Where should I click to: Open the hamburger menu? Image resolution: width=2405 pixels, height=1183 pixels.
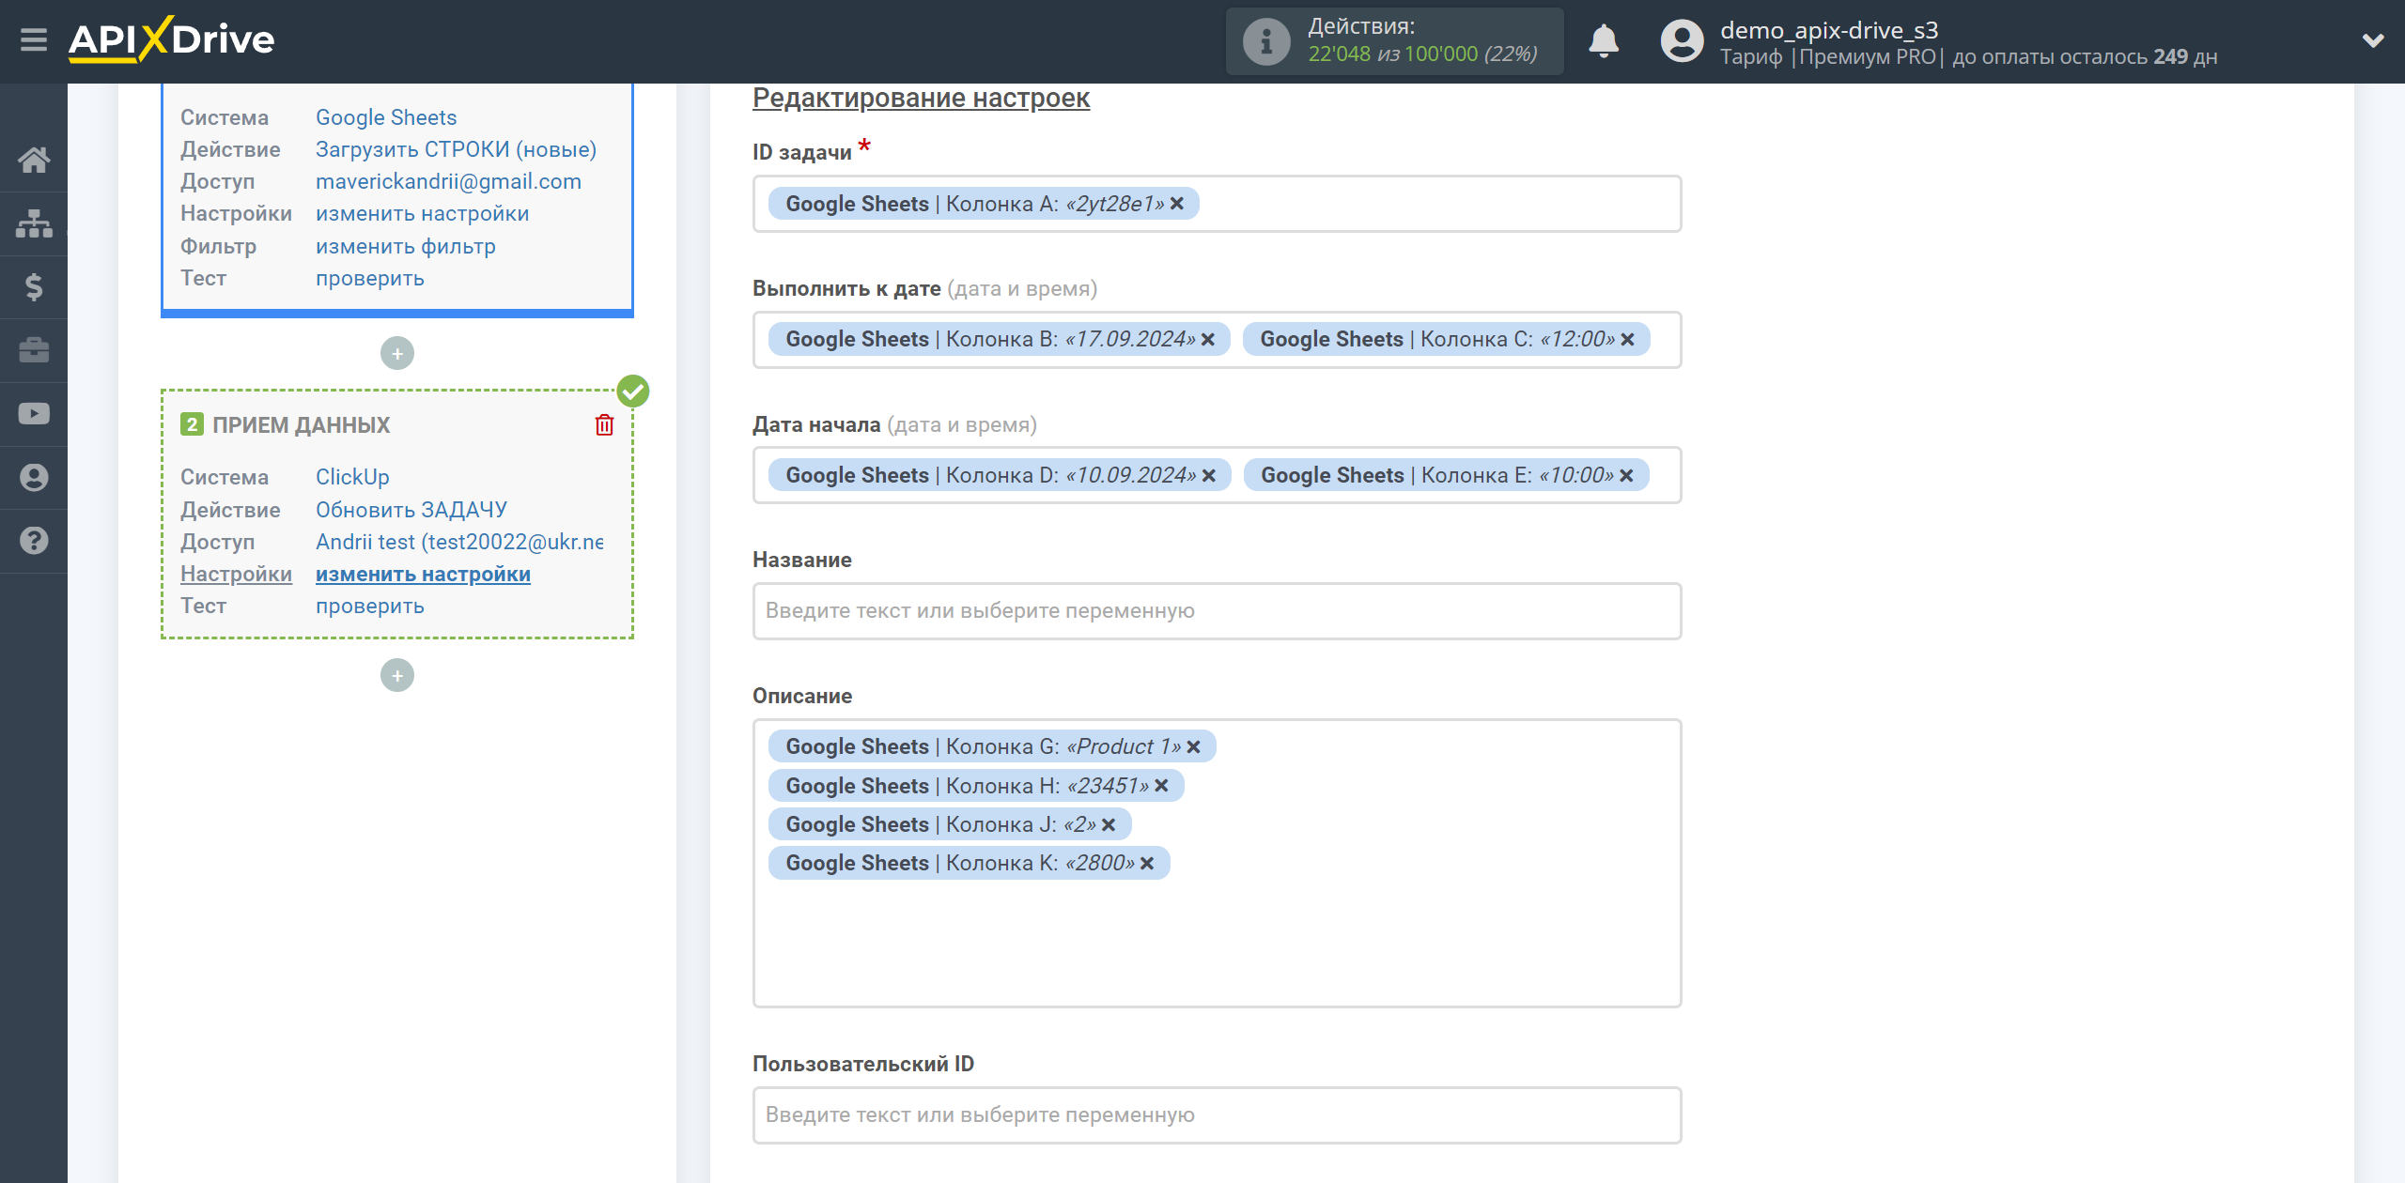point(34,39)
